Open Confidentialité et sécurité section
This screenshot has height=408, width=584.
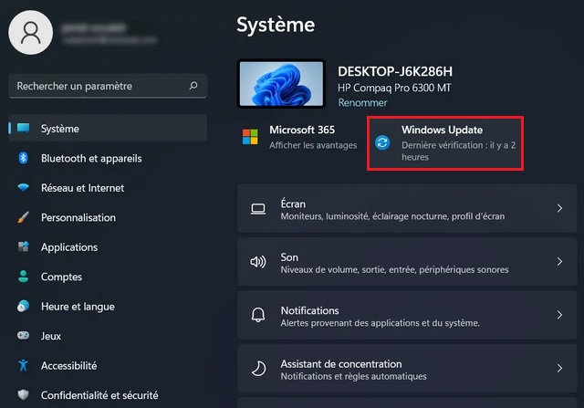coord(108,394)
